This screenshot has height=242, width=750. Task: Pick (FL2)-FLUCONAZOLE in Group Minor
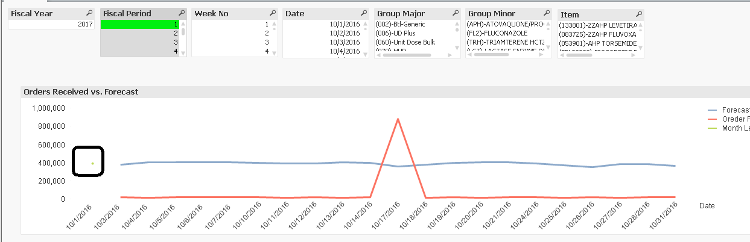click(504, 33)
